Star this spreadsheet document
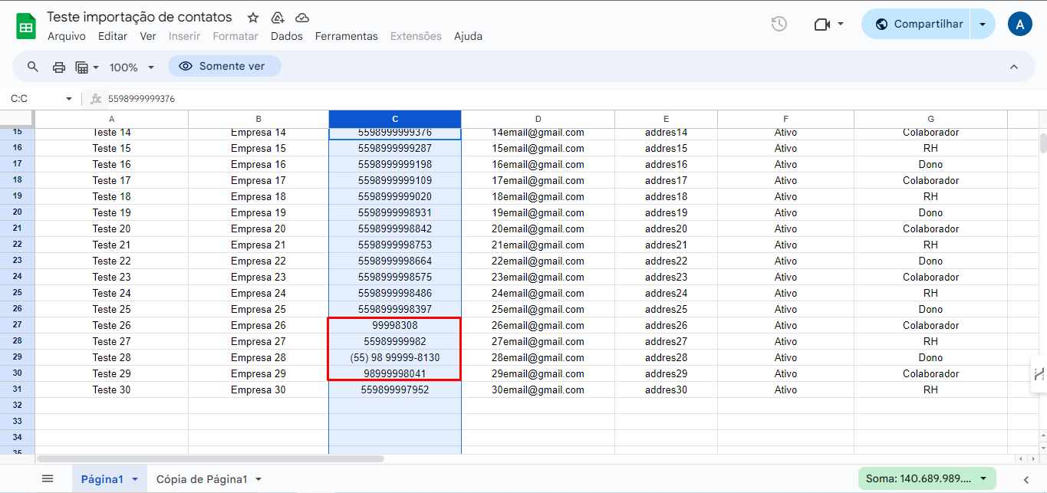The image size is (1047, 493). (x=253, y=17)
